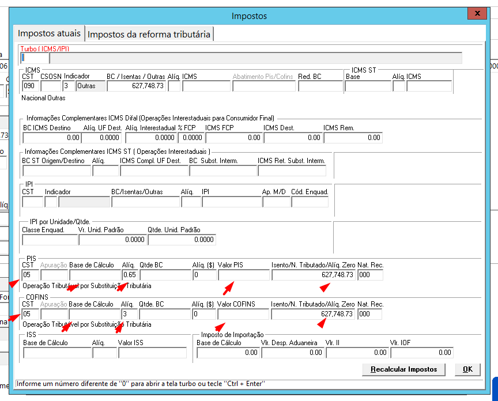Click the BC ICMS Destino field
Image resolution: width=498 pixels, height=401 pixels.
tap(52, 138)
